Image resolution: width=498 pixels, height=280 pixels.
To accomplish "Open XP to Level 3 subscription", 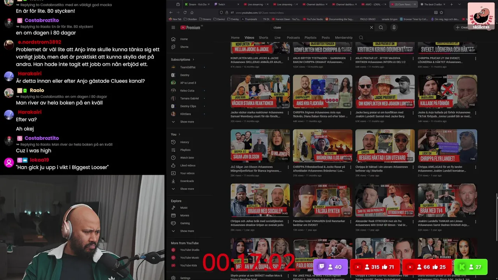I will tap(188, 83).
